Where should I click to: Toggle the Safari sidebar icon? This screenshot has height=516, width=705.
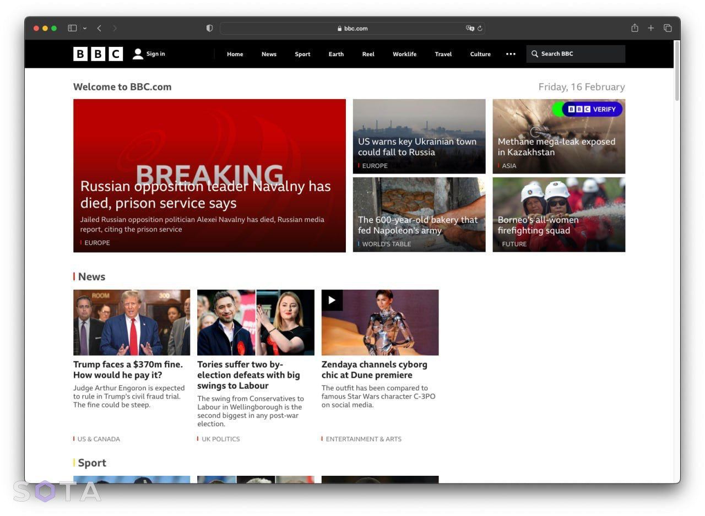pos(72,28)
